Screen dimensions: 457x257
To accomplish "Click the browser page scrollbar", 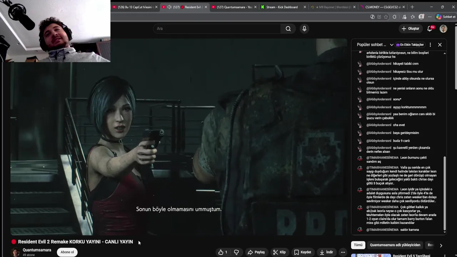I will click(x=455, y=57).
